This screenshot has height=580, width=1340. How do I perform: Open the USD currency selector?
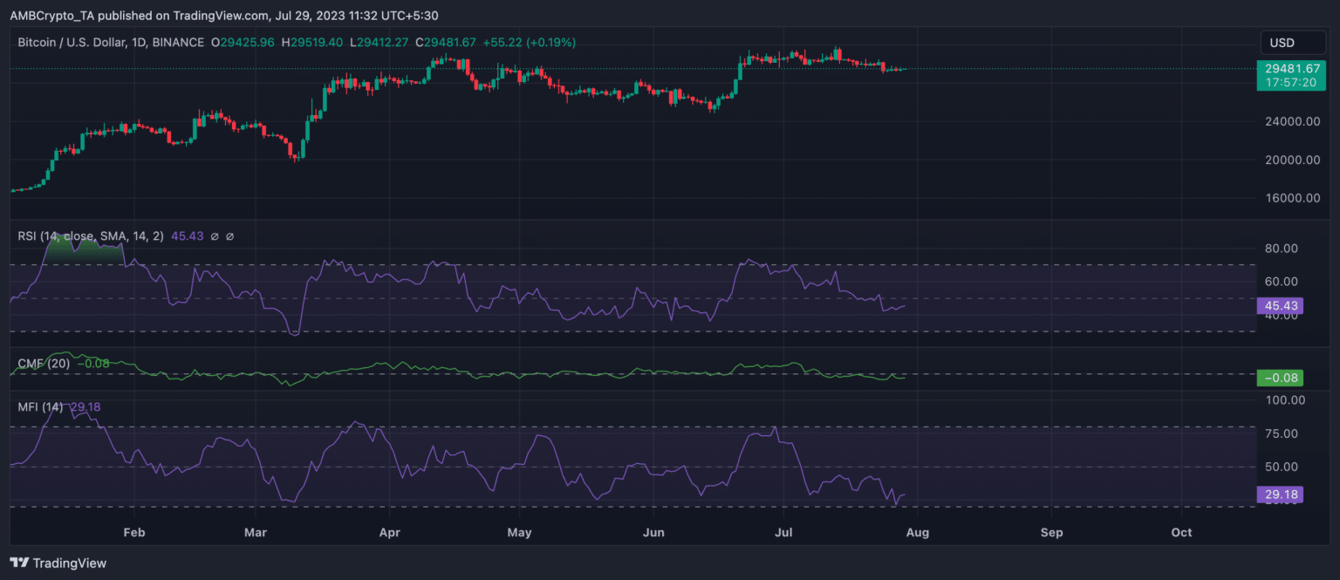tap(1294, 42)
